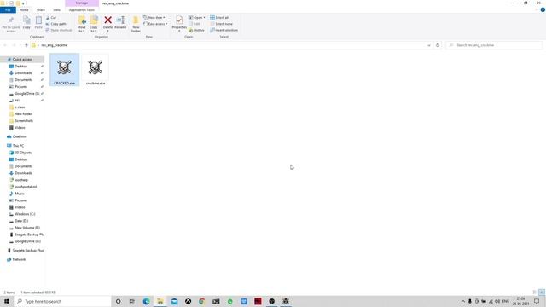Click the rev_eng_crackme address bar path
Screen dimensions: 546x307
[x=55, y=45]
